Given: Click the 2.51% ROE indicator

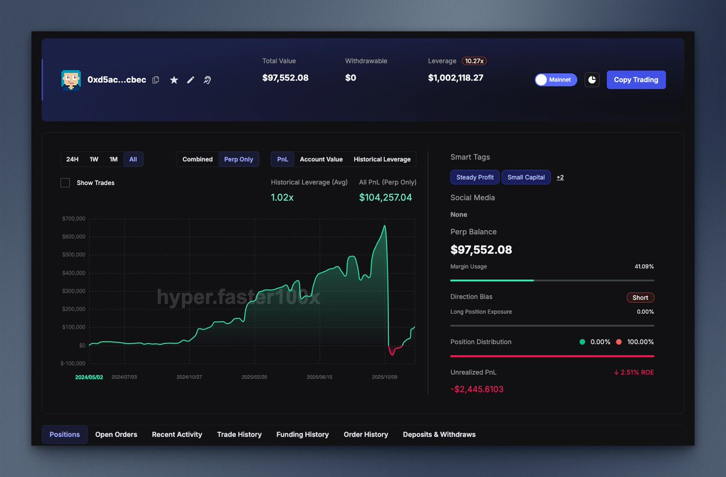Looking at the screenshot, I should coord(633,372).
